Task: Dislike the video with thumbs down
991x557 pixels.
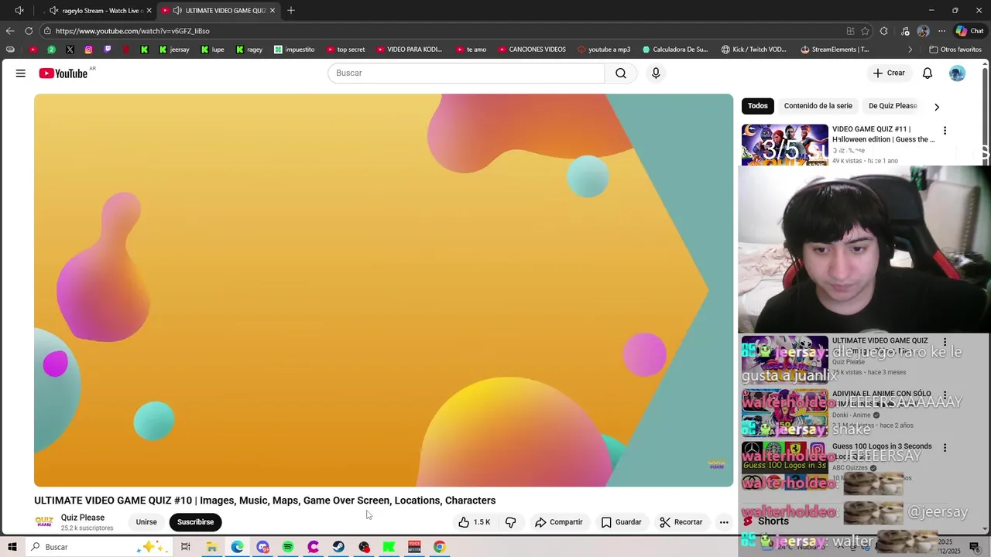Action: point(511,522)
